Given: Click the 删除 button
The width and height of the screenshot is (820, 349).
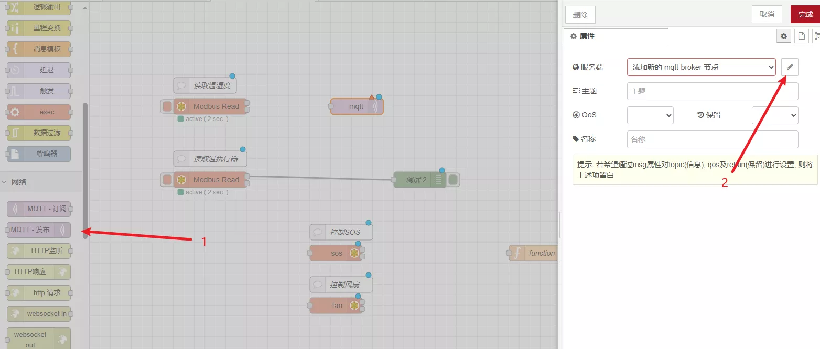Looking at the screenshot, I should pos(579,14).
